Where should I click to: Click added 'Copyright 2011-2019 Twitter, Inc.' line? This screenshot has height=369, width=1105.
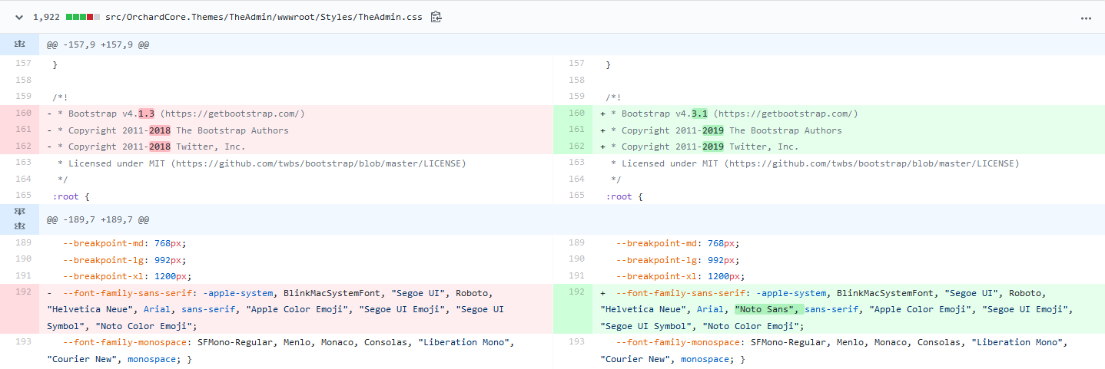click(848, 147)
